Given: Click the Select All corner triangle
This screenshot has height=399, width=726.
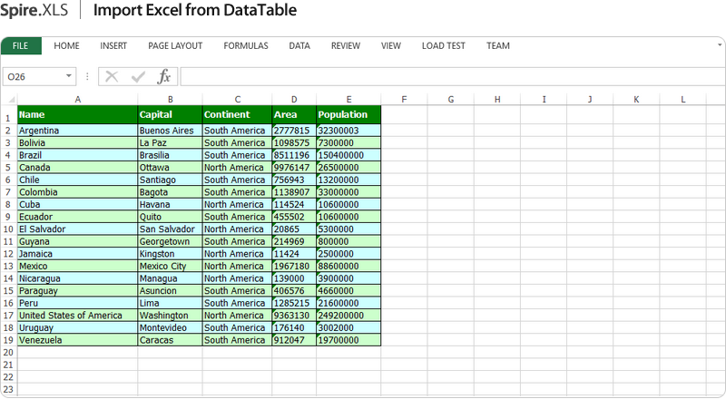Looking at the screenshot, I should 9,99.
